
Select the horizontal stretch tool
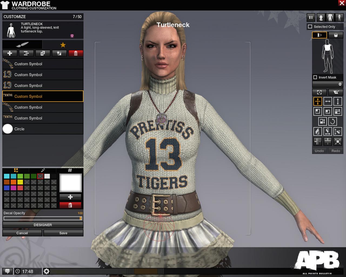(328, 102)
